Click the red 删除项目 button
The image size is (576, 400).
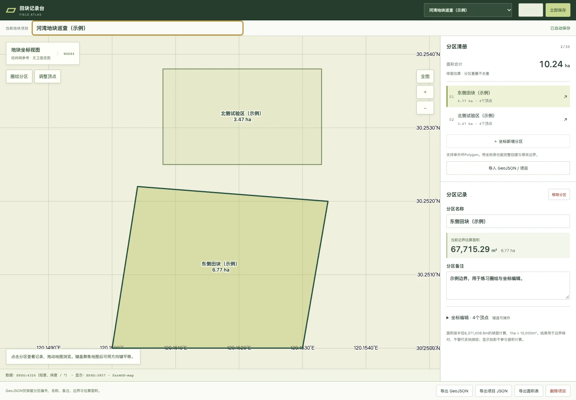click(558, 391)
